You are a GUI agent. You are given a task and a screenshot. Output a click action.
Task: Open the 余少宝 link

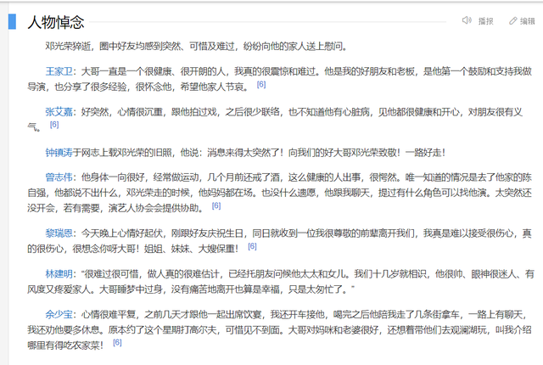coord(59,314)
